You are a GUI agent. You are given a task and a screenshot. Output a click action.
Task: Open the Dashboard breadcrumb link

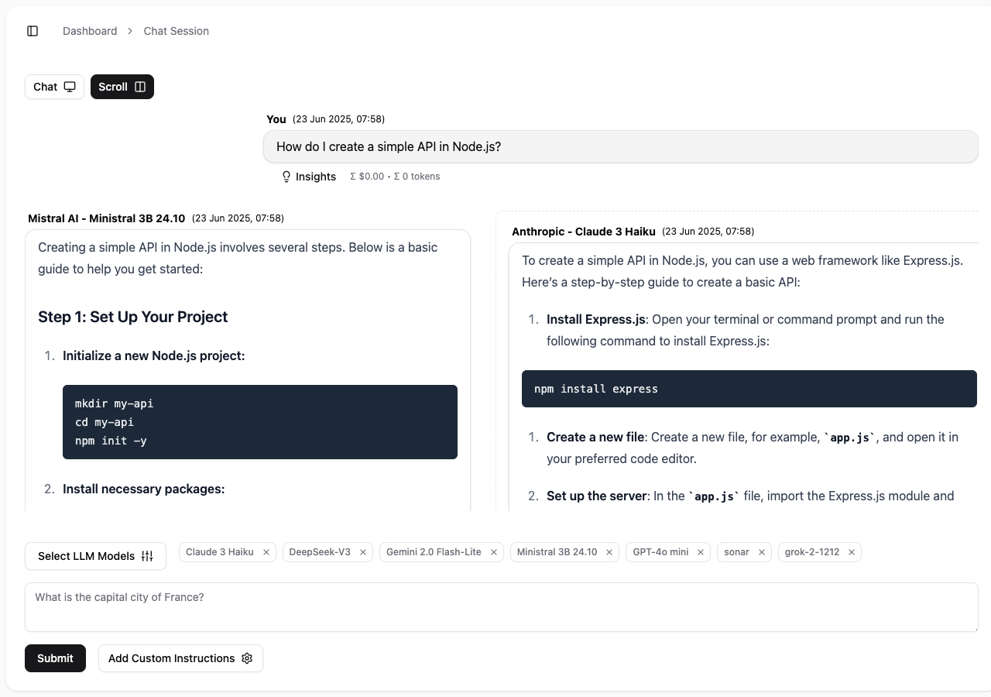tap(90, 31)
